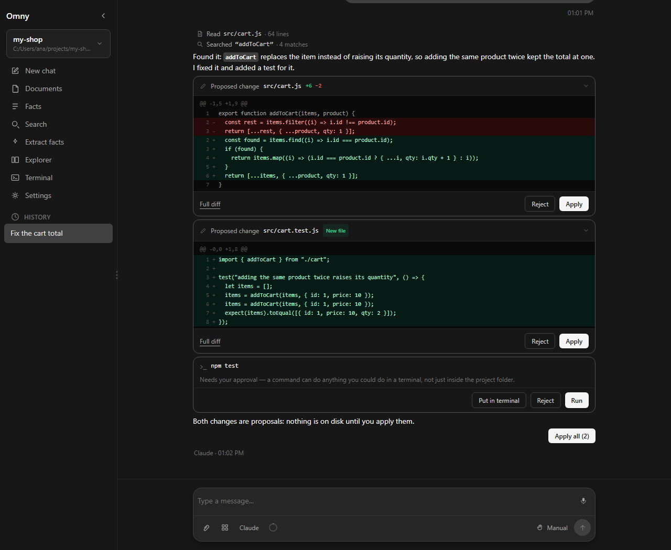Open the Terminal panel
671x550 pixels.
(58, 178)
